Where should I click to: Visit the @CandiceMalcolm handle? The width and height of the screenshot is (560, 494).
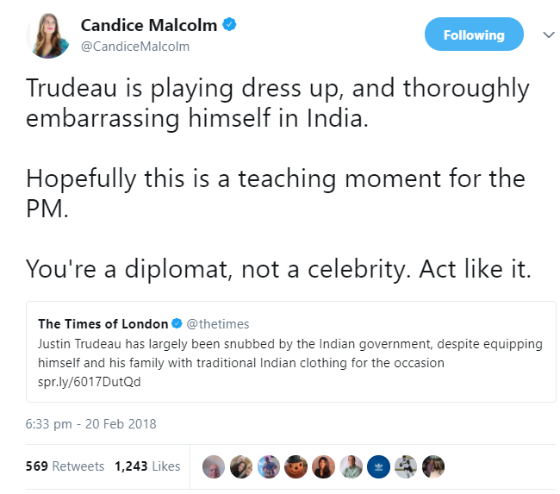[x=134, y=47]
